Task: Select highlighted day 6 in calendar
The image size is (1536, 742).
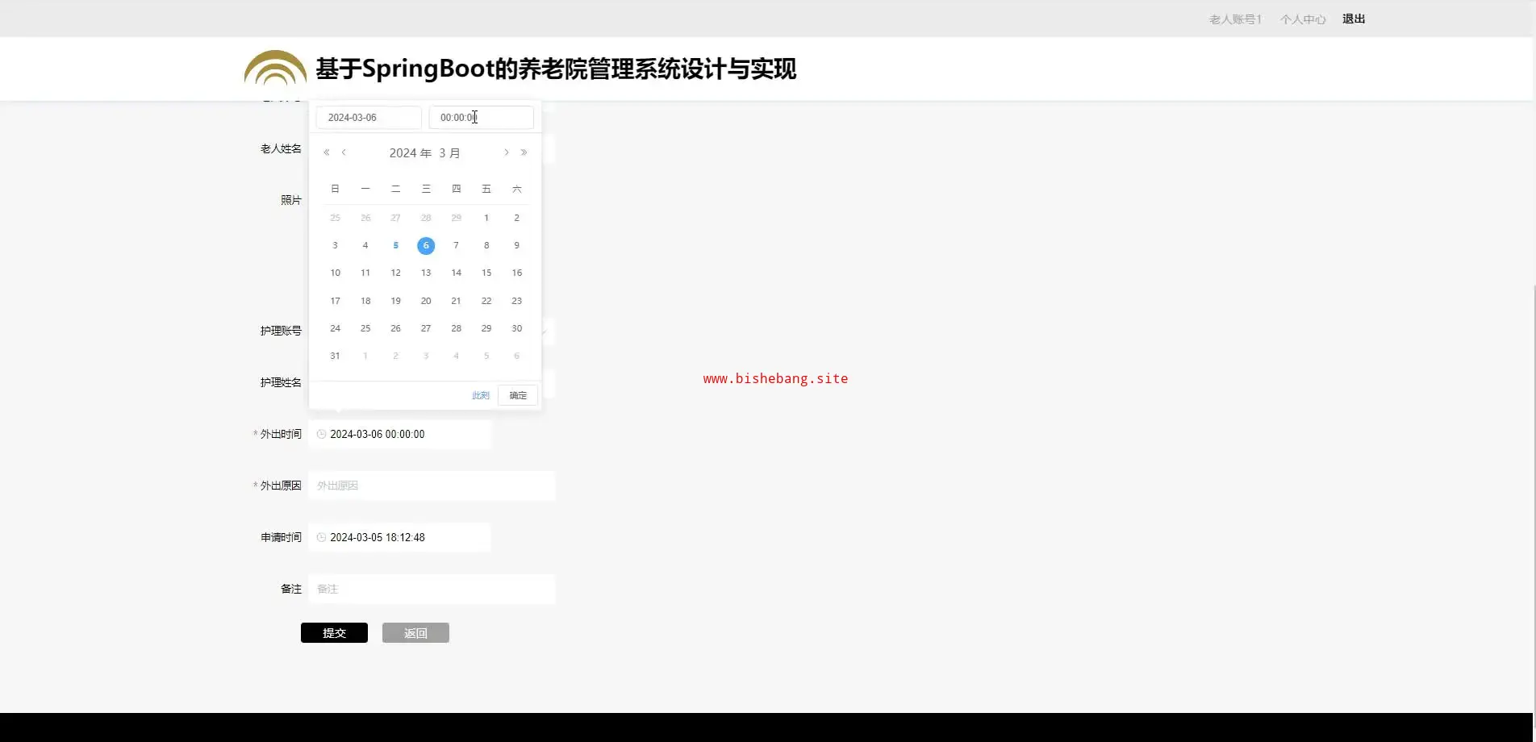Action: pos(426,245)
